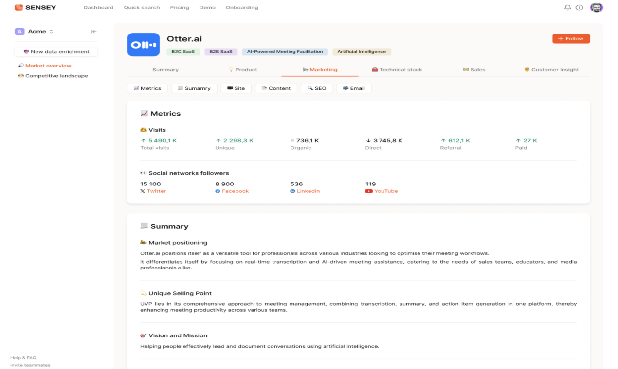Open the notifications bell icon
The width and height of the screenshot is (618, 369).
coord(567,7)
